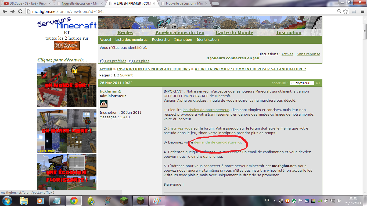Image resolution: width=367 pixels, height=206 pixels.
Task: Show hidden tray icons arrow
Action: click(274, 201)
